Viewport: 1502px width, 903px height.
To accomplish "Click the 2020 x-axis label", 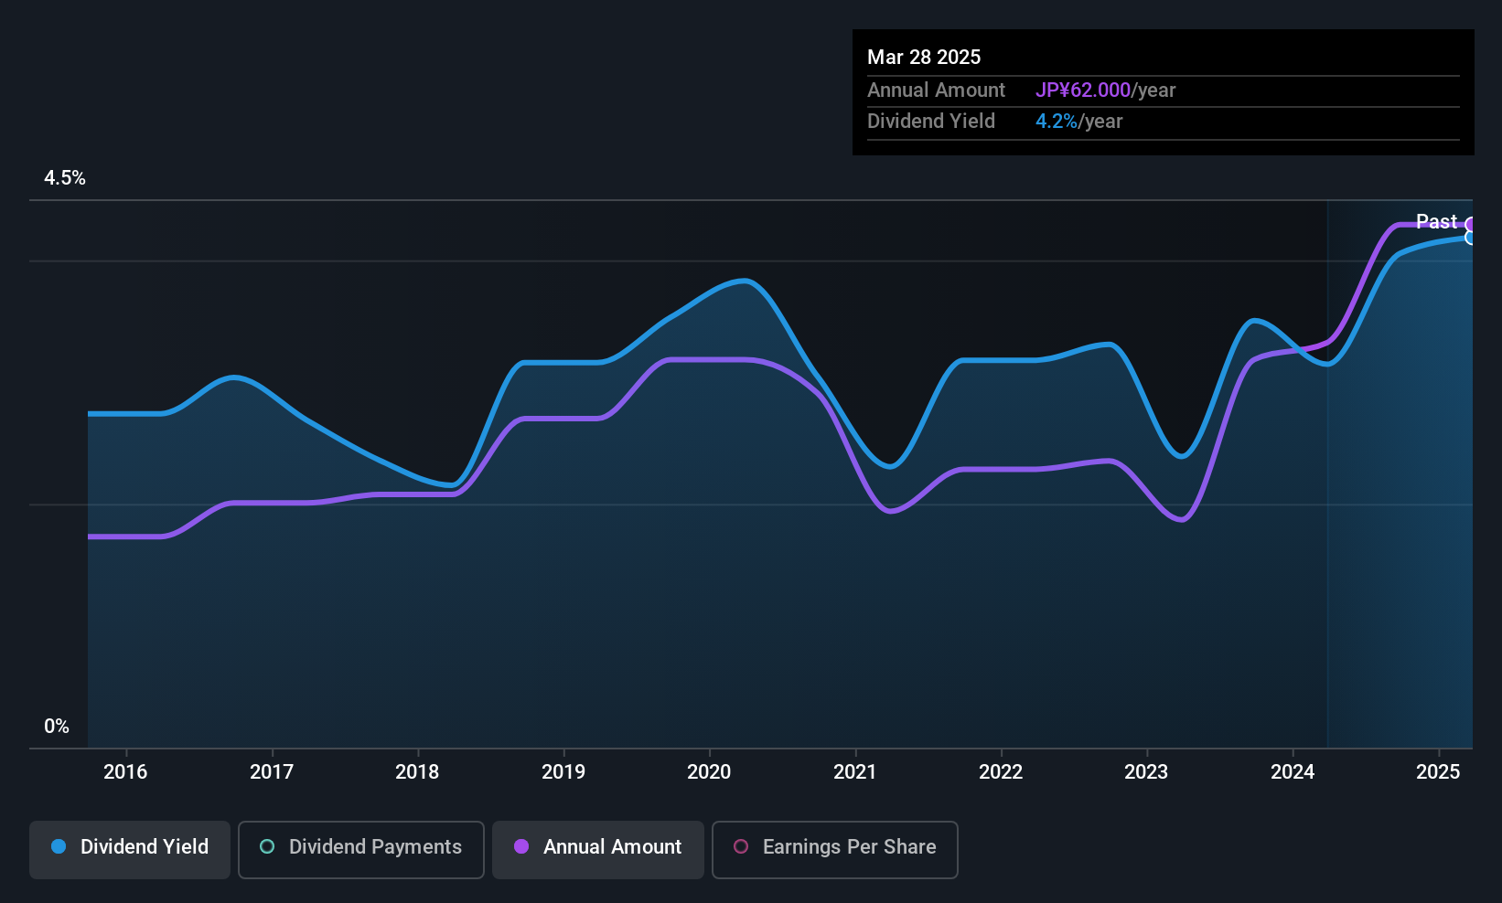I will (709, 771).
